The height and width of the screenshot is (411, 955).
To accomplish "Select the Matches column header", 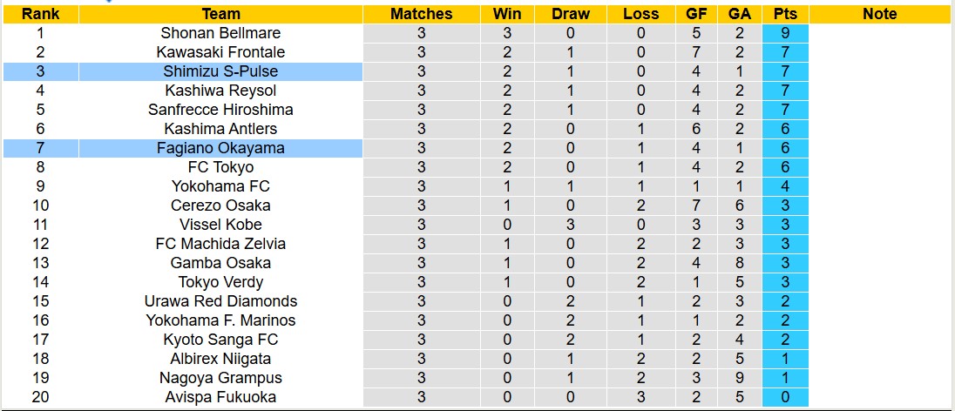I will coord(421,14).
